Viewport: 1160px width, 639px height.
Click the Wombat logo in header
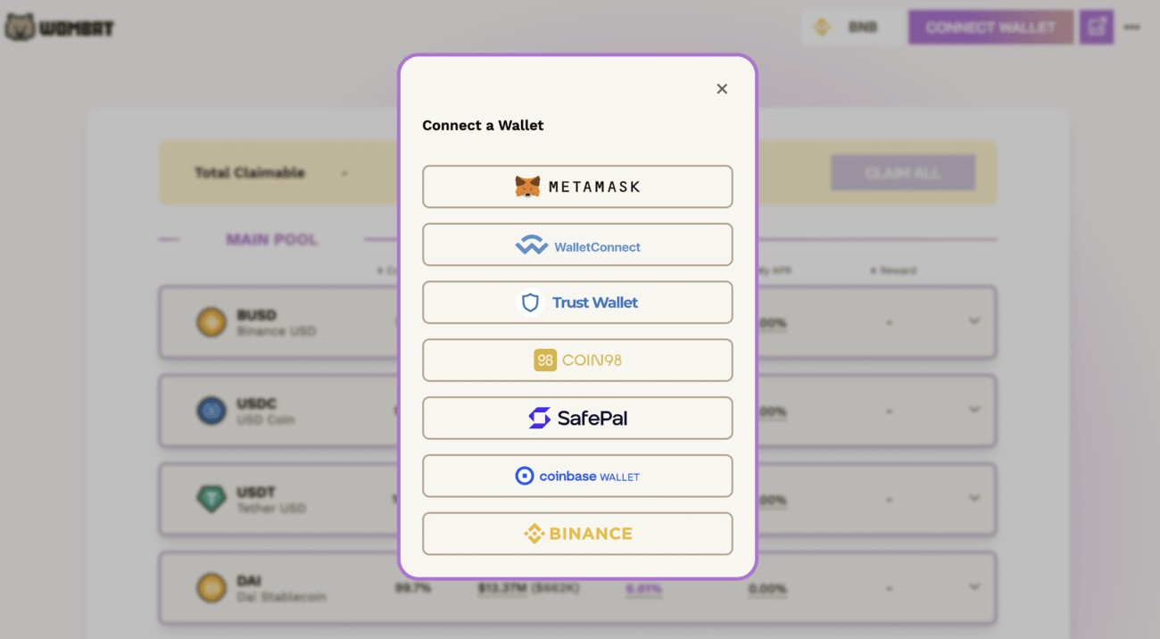point(60,28)
